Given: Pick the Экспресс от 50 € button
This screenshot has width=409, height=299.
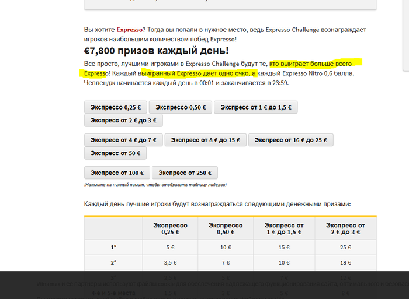Looking at the screenshot, I should pyautogui.click(x=115, y=153).
